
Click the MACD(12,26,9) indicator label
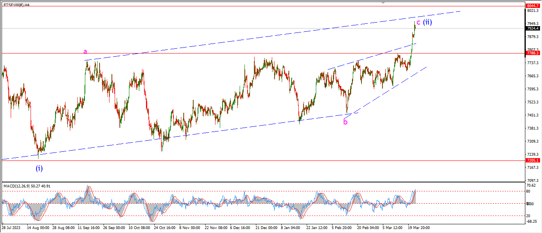pyautogui.click(x=28, y=186)
